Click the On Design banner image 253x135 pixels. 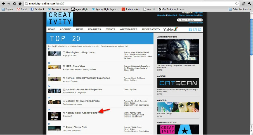[178, 107]
